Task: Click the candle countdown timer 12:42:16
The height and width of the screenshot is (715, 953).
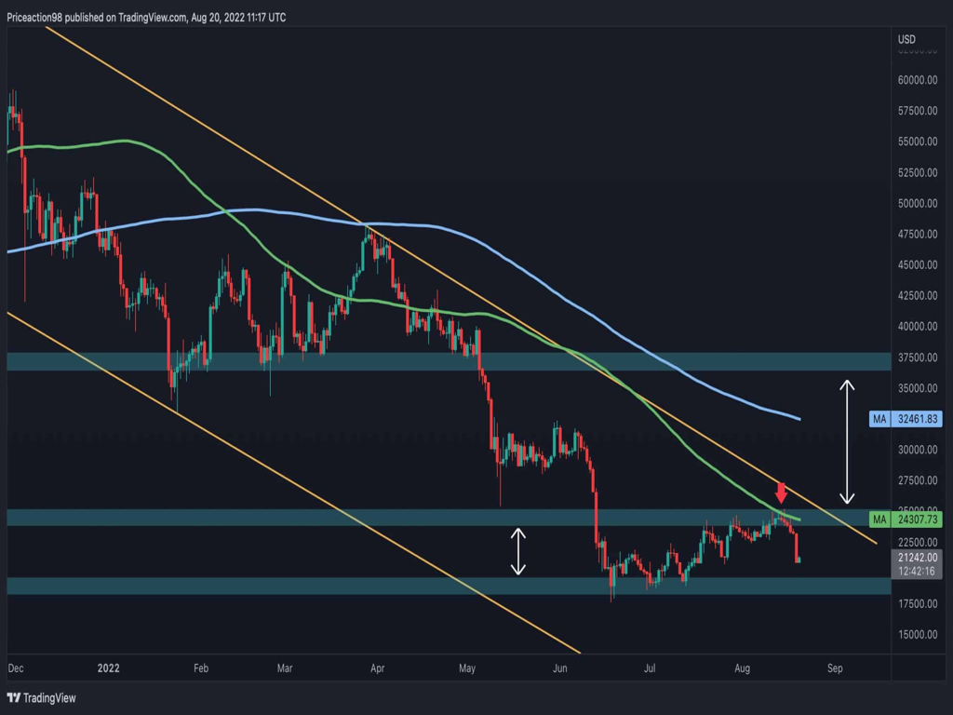Action: click(918, 570)
